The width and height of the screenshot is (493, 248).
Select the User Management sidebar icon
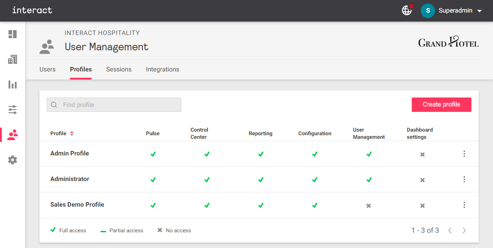tap(13, 135)
